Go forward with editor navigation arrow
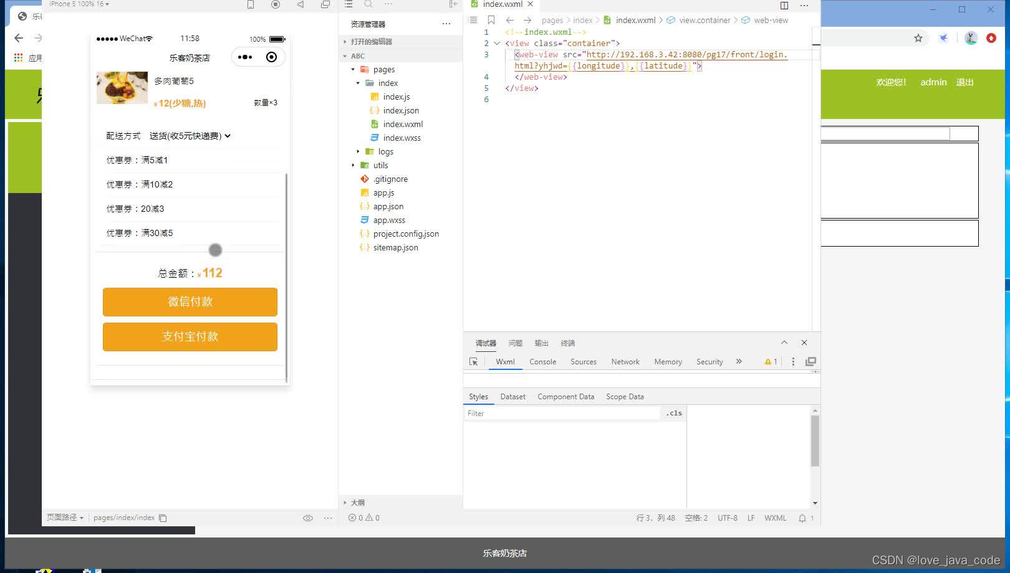The height and width of the screenshot is (573, 1010). (x=527, y=20)
